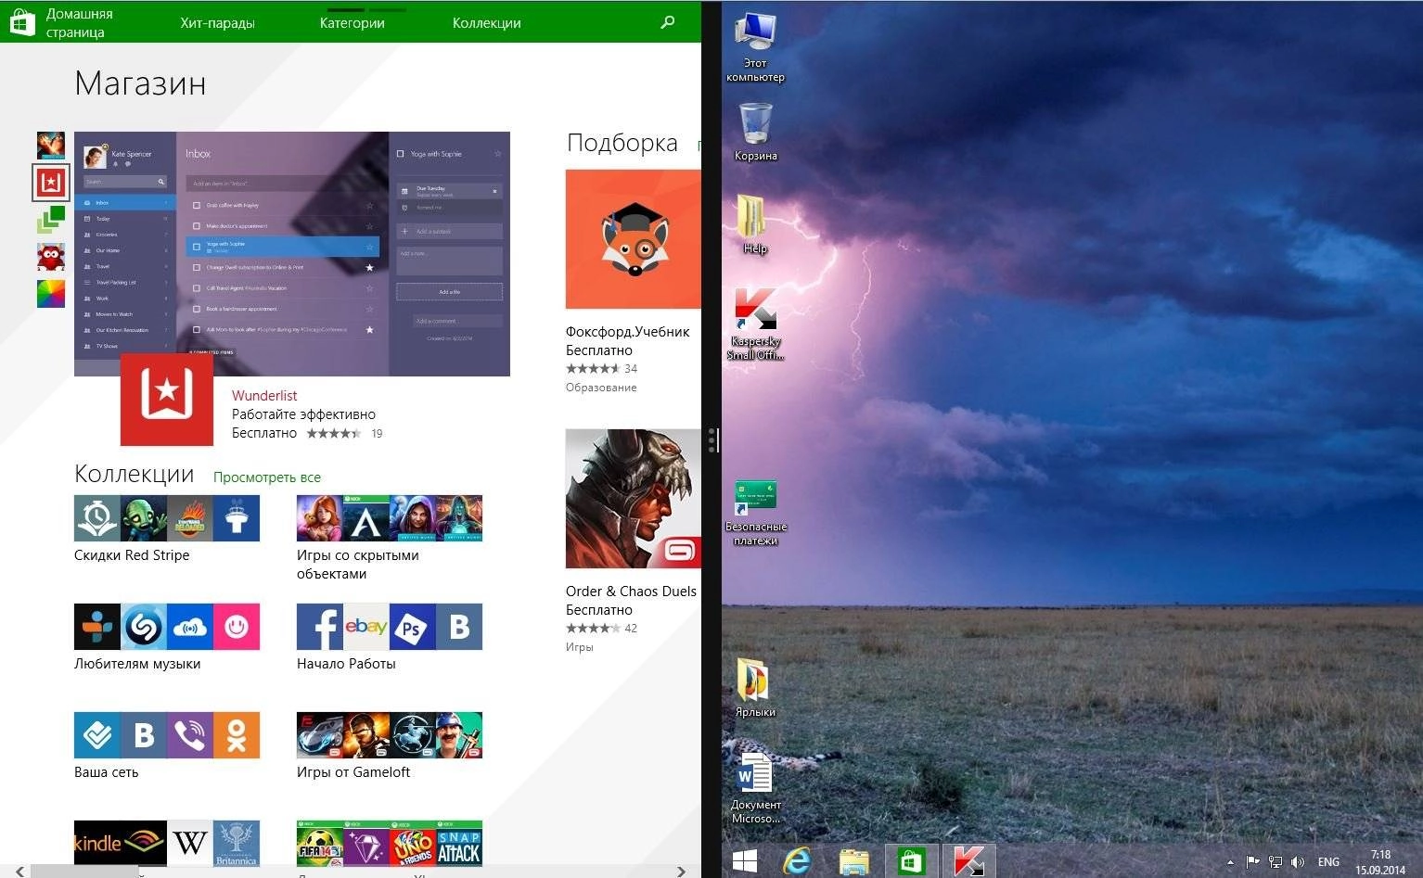Screen dimensions: 1423x878
Task: Select the red owl thumbnail in spotlight strip
Action: click(x=51, y=257)
